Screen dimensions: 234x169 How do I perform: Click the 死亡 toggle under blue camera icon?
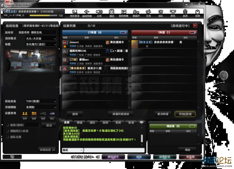52,119
